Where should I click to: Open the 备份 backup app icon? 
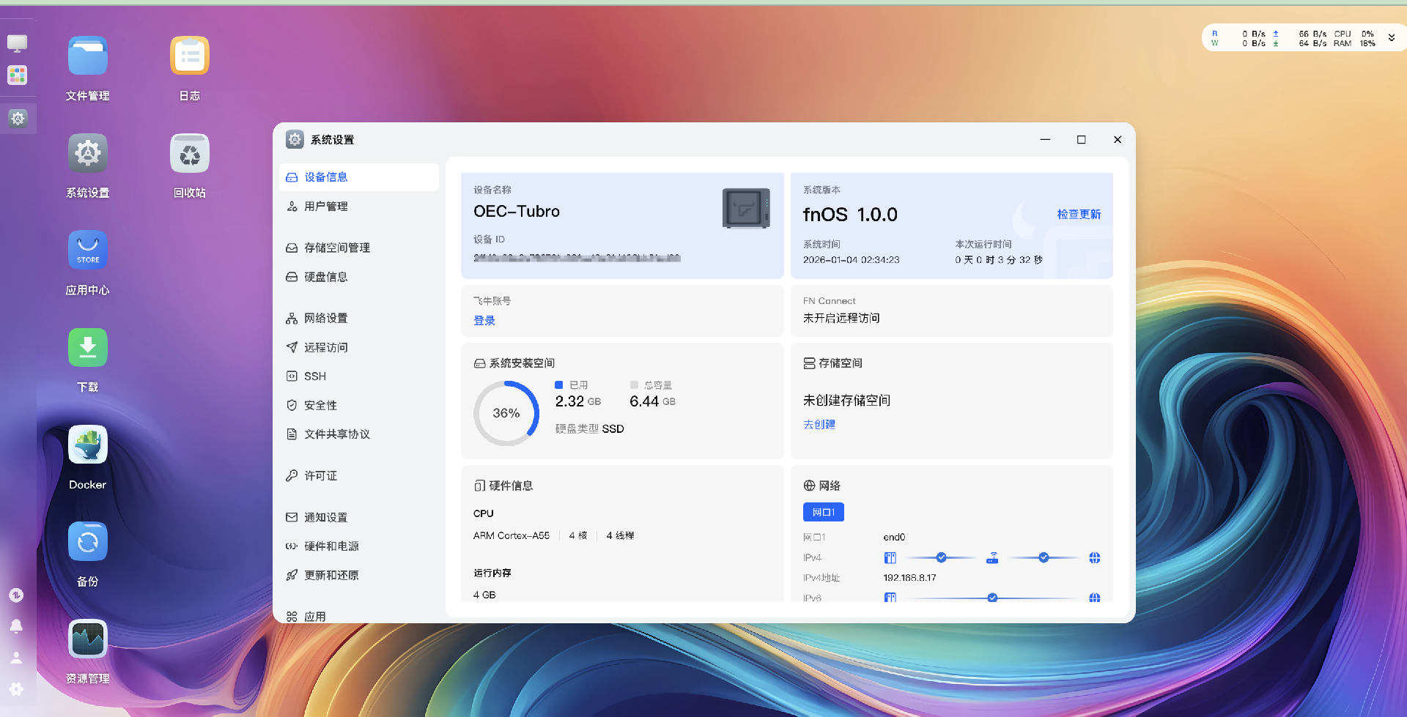point(87,543)
